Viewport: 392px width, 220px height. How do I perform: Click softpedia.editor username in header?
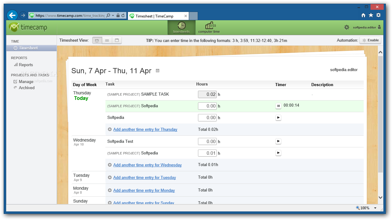pos(364,27)
